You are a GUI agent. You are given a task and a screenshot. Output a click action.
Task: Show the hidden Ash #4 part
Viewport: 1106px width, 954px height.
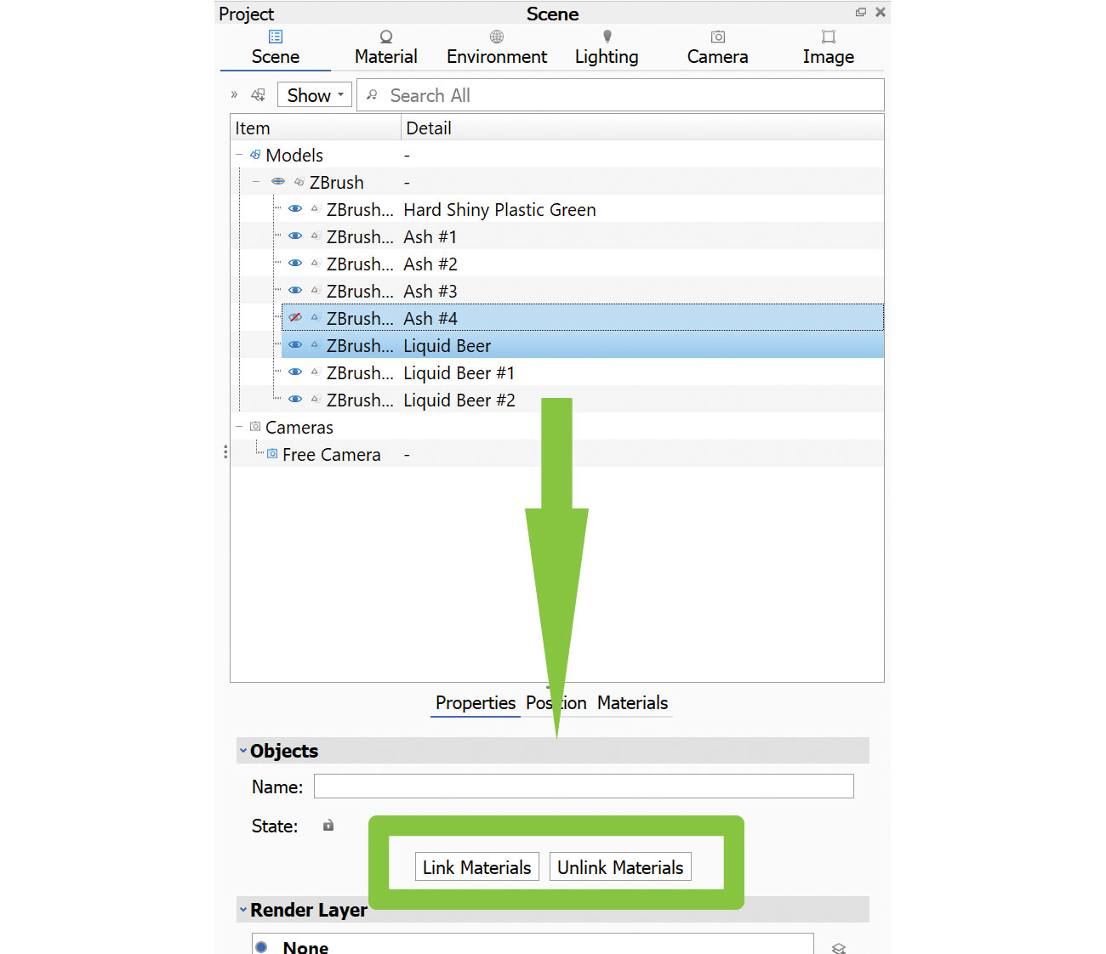295,318
